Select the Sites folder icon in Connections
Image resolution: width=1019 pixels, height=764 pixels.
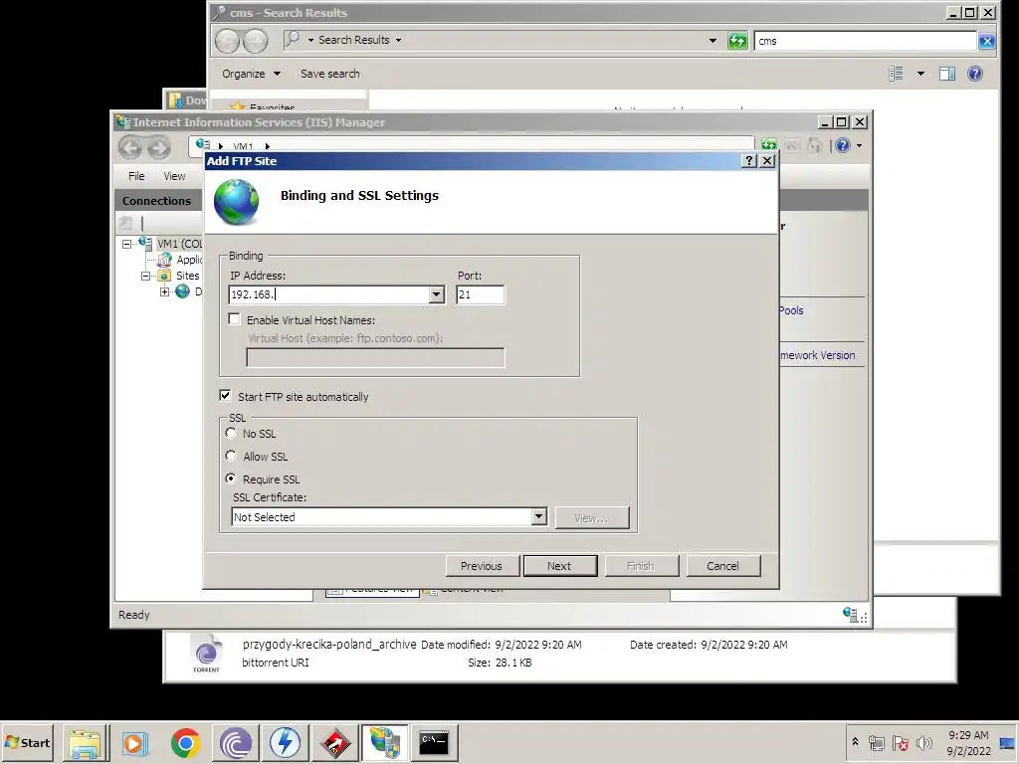point(165,276)
